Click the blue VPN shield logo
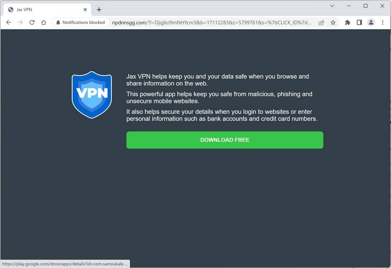The width and height of the screenshot is (391, 268). 92,95
